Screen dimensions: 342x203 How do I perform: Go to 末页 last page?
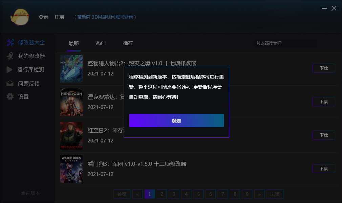tap(275, 194)
